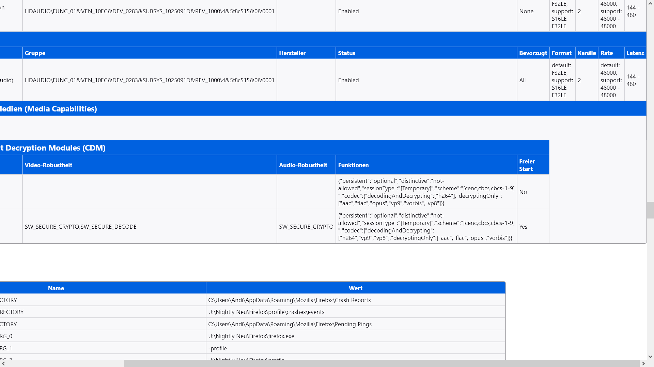Click the Hersteller column header

pos(292,53)
